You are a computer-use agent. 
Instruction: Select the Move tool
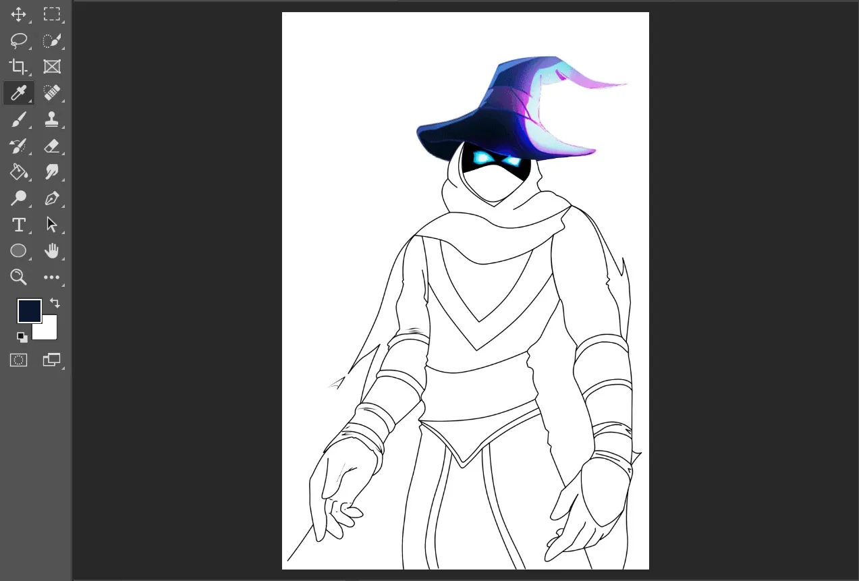coord(18,14)
